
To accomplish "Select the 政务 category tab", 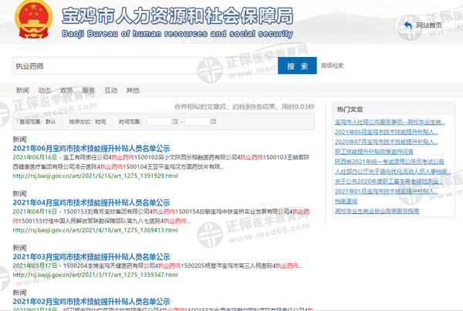I will (x=66, y=90).
